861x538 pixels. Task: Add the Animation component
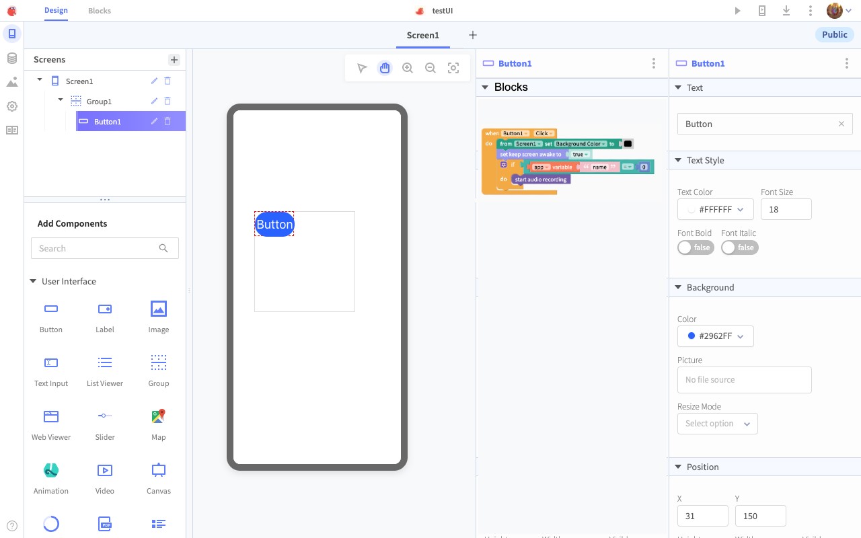pos(51,478)
